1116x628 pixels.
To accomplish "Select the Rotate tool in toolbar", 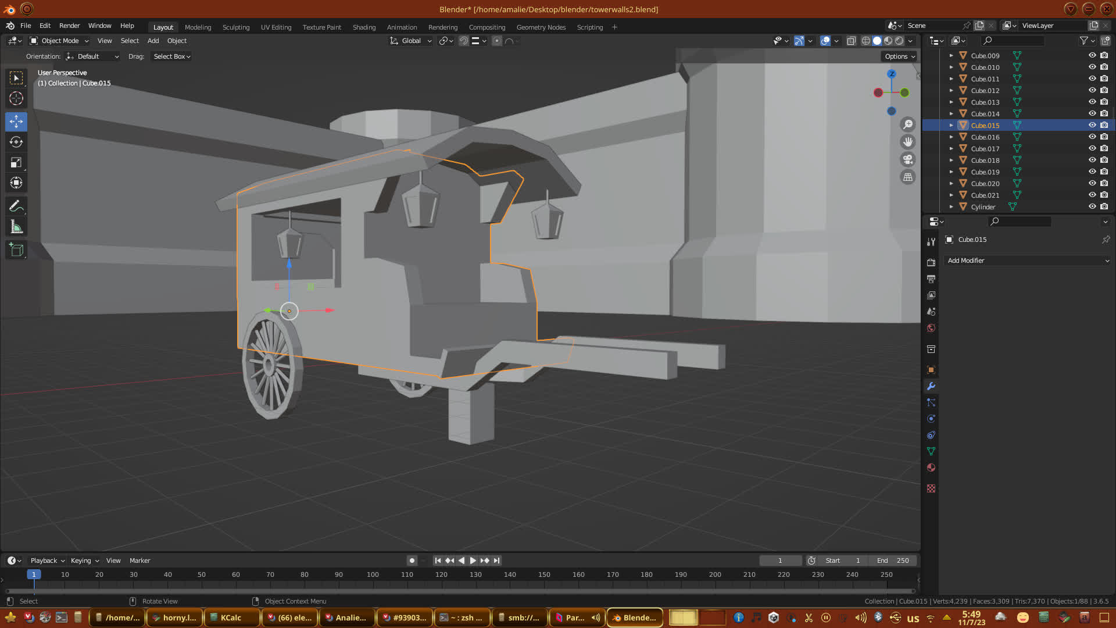I will tap(16, 142).
